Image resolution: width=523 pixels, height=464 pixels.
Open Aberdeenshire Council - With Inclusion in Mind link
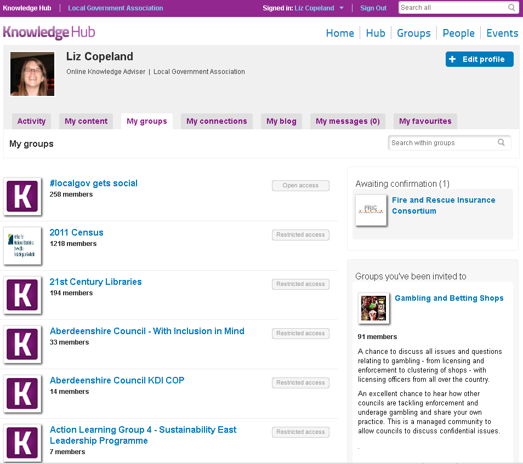147,331
